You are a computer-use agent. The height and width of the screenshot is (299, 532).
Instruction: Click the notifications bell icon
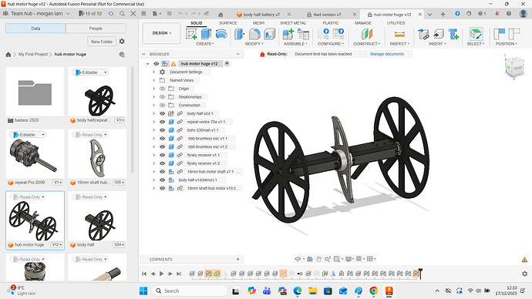(497, 14)
